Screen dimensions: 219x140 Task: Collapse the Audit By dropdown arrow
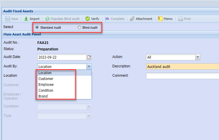(89, 66)
